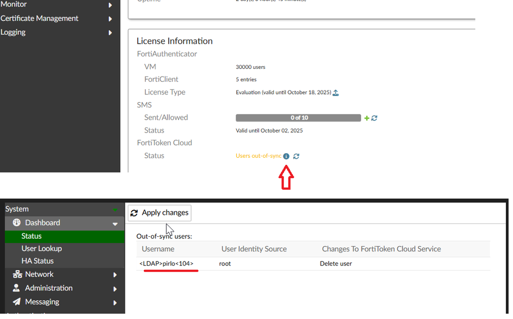Click the Delete user cell
Image resolution: width=513 pixels, height=319 pixels.
click(x=336, y=264)
